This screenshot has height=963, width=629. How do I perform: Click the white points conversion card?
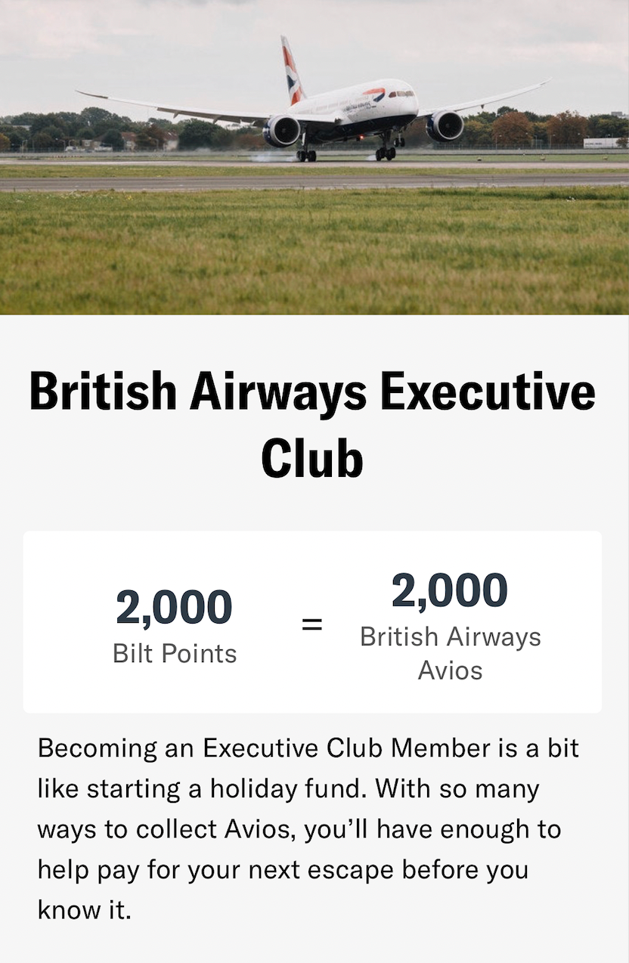pos(312,622)
